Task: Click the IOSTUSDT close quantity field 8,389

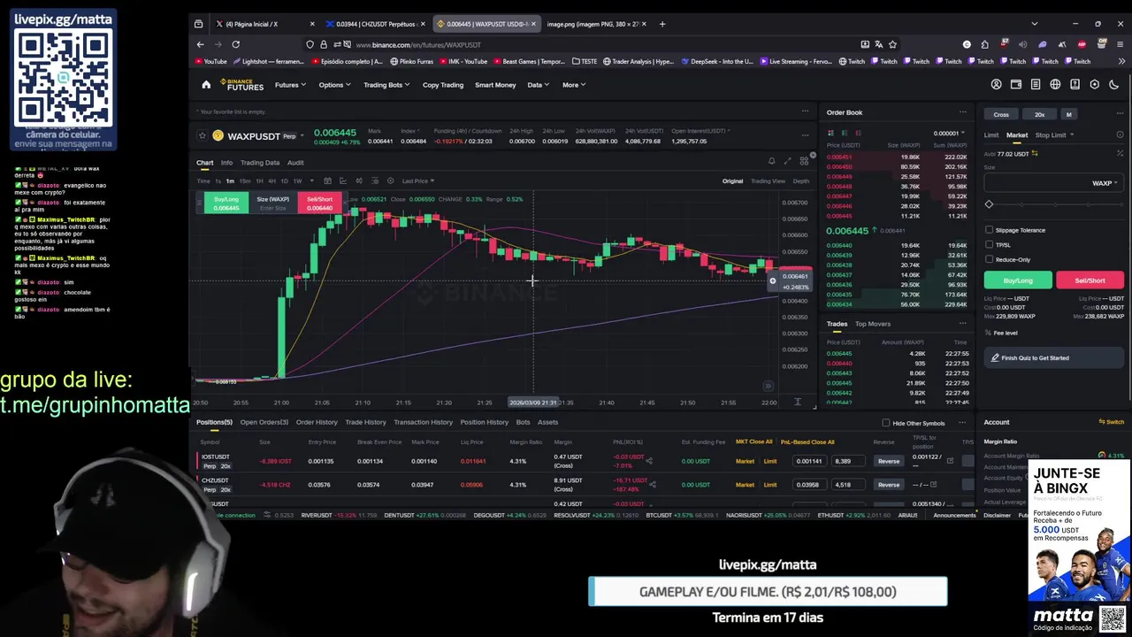Action: point(848,461)
